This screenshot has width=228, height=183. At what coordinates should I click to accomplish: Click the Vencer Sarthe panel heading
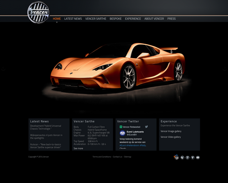pyautogui.click(x=84, y=122)
